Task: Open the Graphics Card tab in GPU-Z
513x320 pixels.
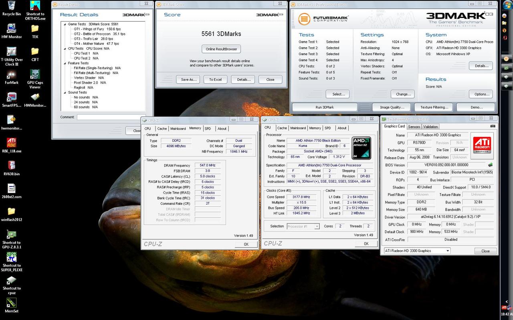Action: click(394, 126)
